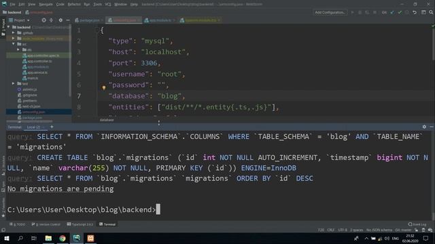435x244 pixels.
Task: Expand the test folder
Action: point(14,83)
